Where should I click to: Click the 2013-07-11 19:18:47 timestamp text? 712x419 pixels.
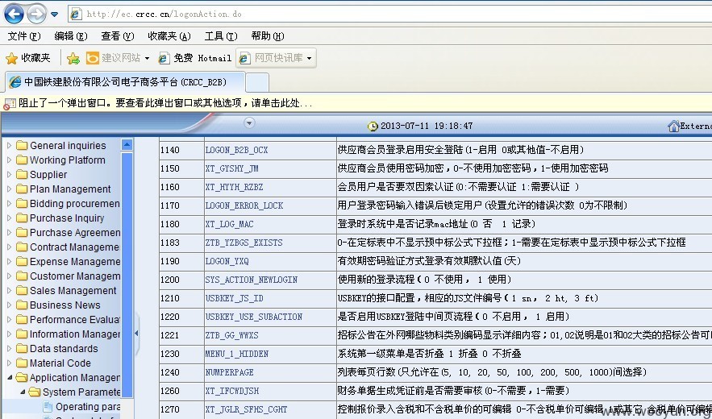(x=427, y=127)
